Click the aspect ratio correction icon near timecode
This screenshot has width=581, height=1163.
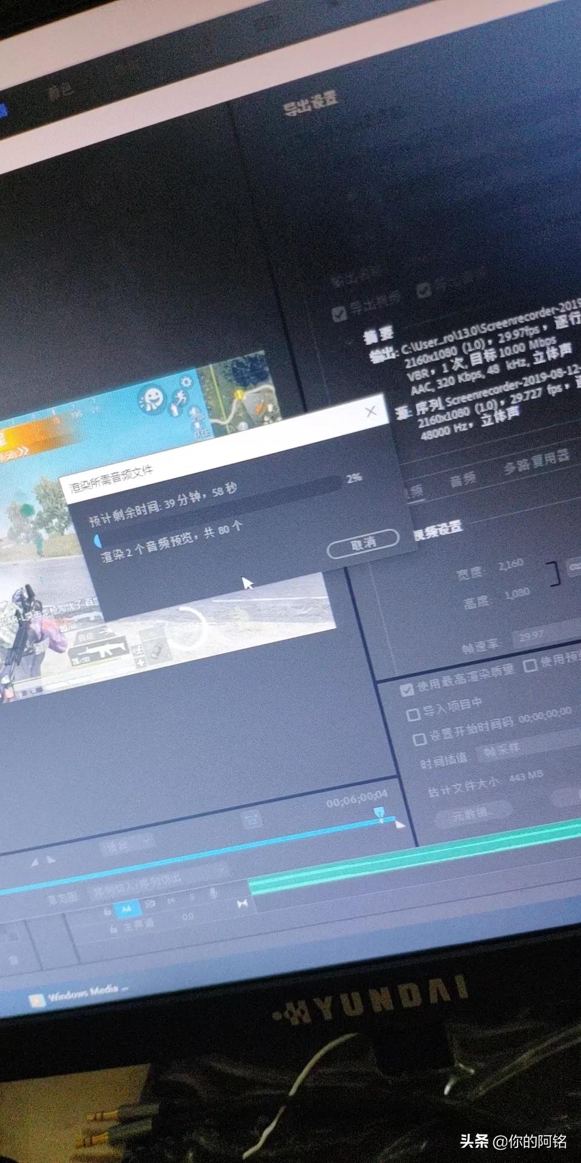click(x=252, y=821)
